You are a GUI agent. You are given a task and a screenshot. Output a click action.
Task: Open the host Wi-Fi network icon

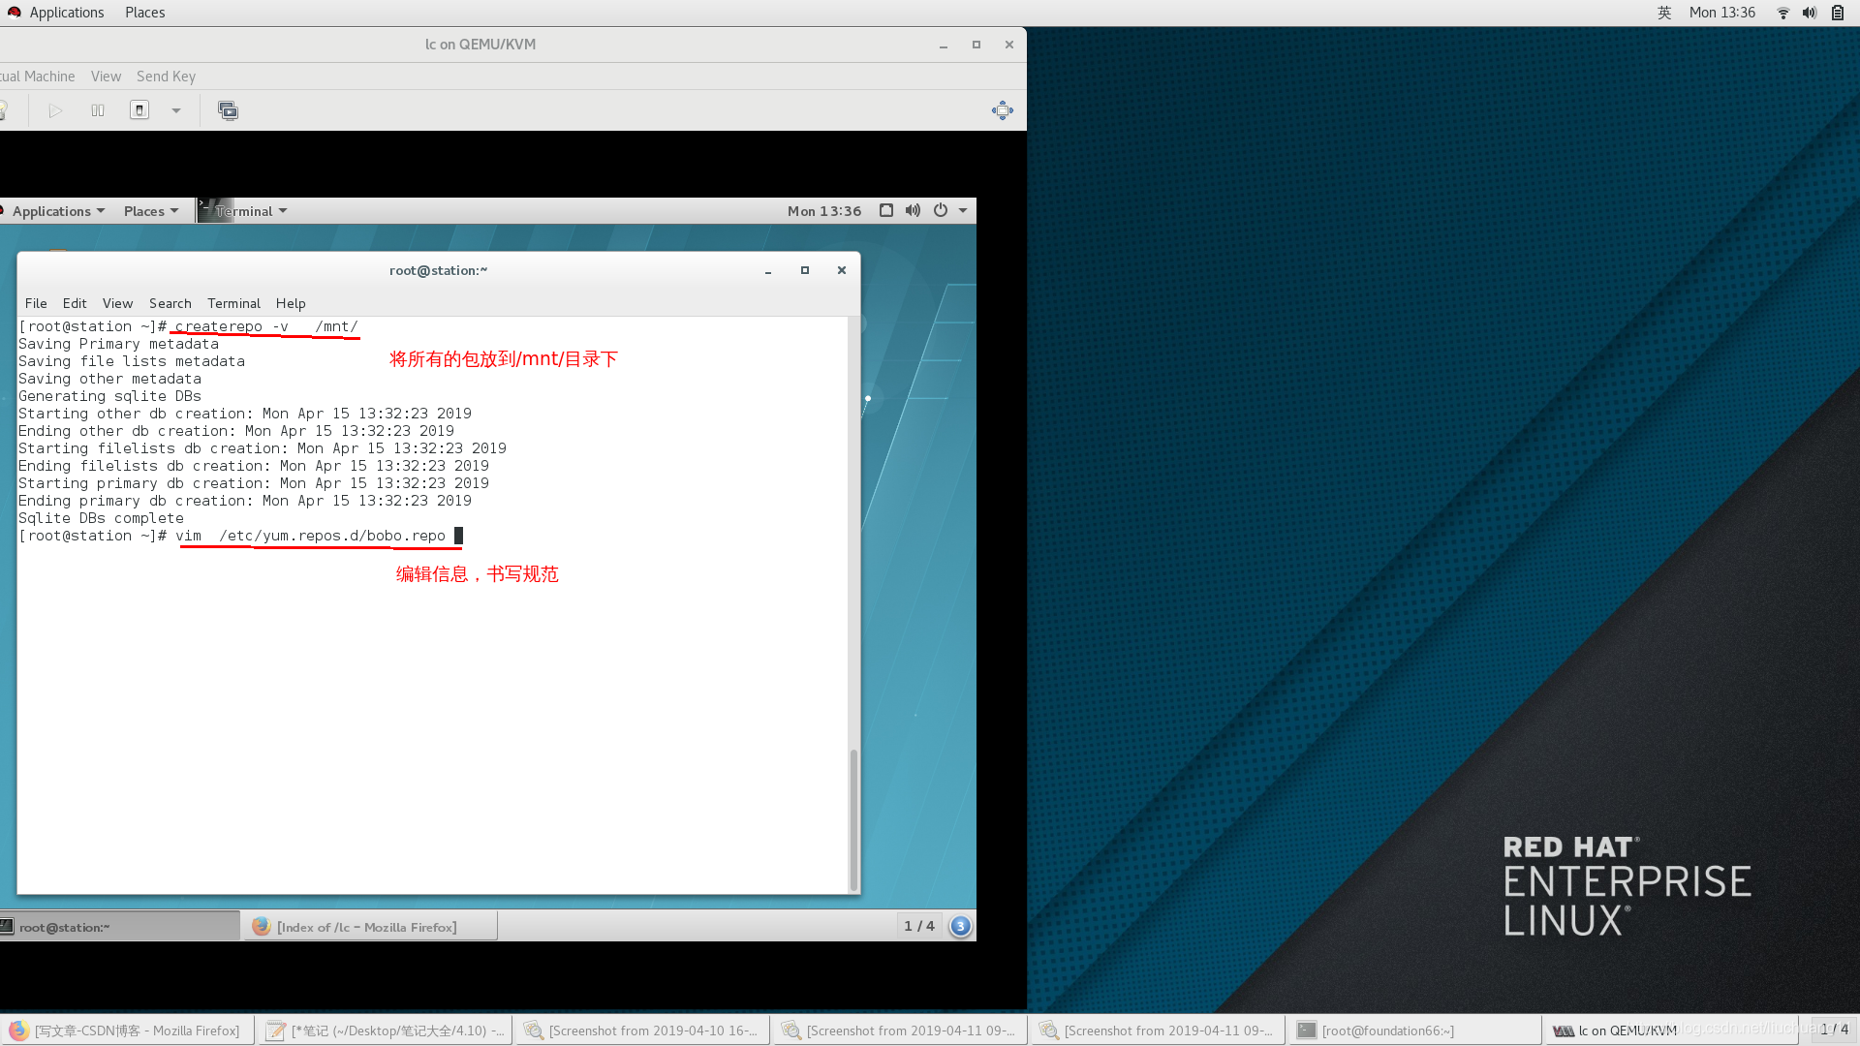pyautogui.click(x=1782, y=13)
